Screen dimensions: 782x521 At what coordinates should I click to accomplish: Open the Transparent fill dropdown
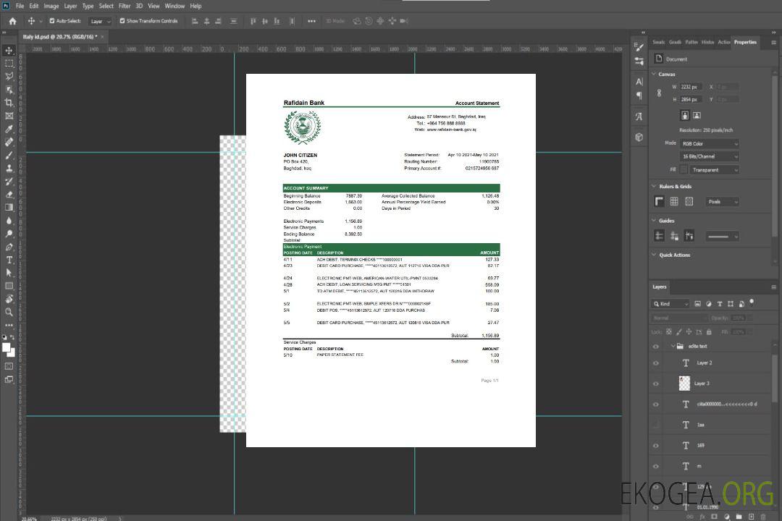(x=714, y=170)
